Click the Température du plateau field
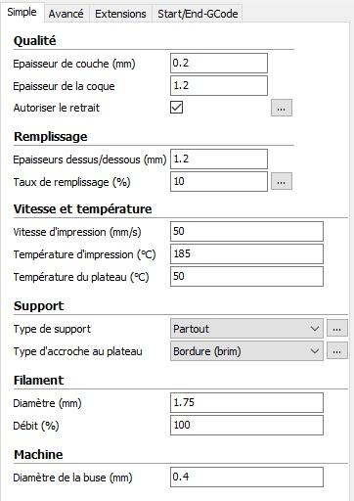The height and width of the screenshot is (501, 354). click(246, 277)
